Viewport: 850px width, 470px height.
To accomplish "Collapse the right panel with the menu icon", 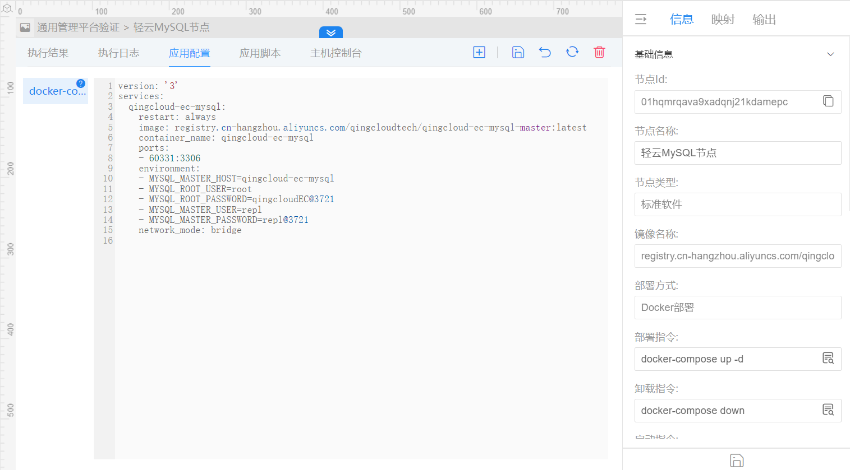I will tap(641, 19).
